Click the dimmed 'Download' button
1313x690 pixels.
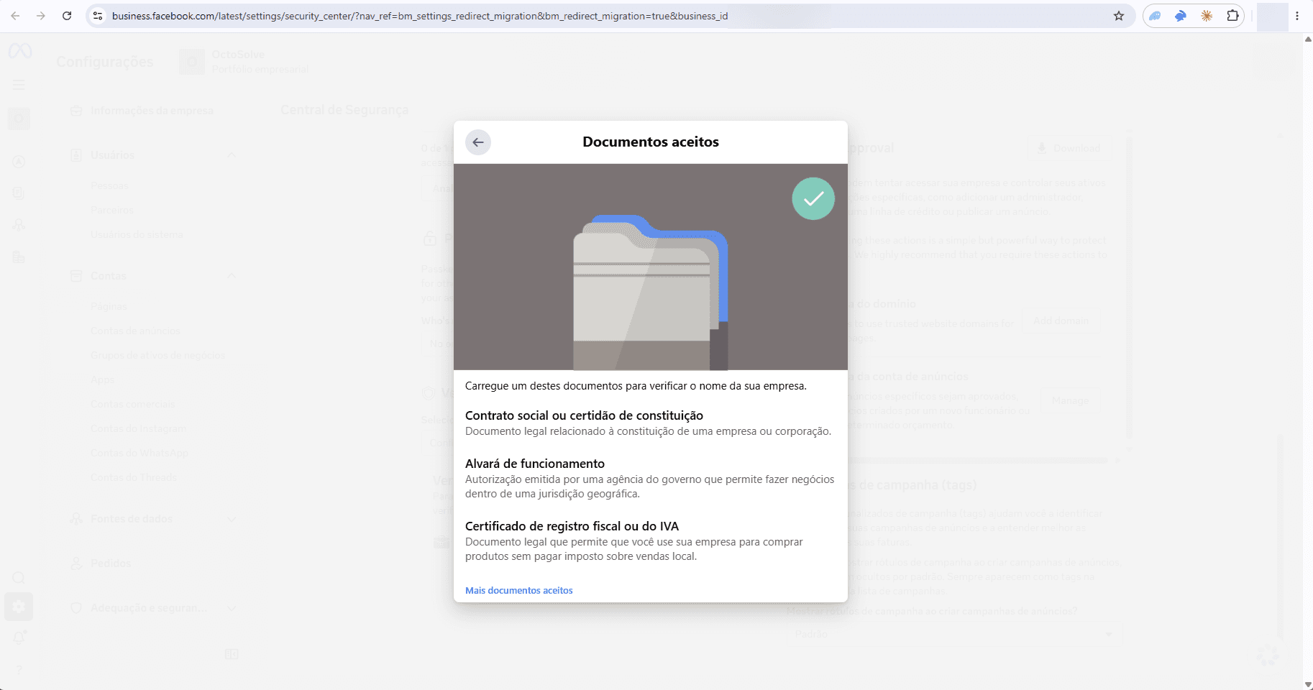click(1069, 148)
